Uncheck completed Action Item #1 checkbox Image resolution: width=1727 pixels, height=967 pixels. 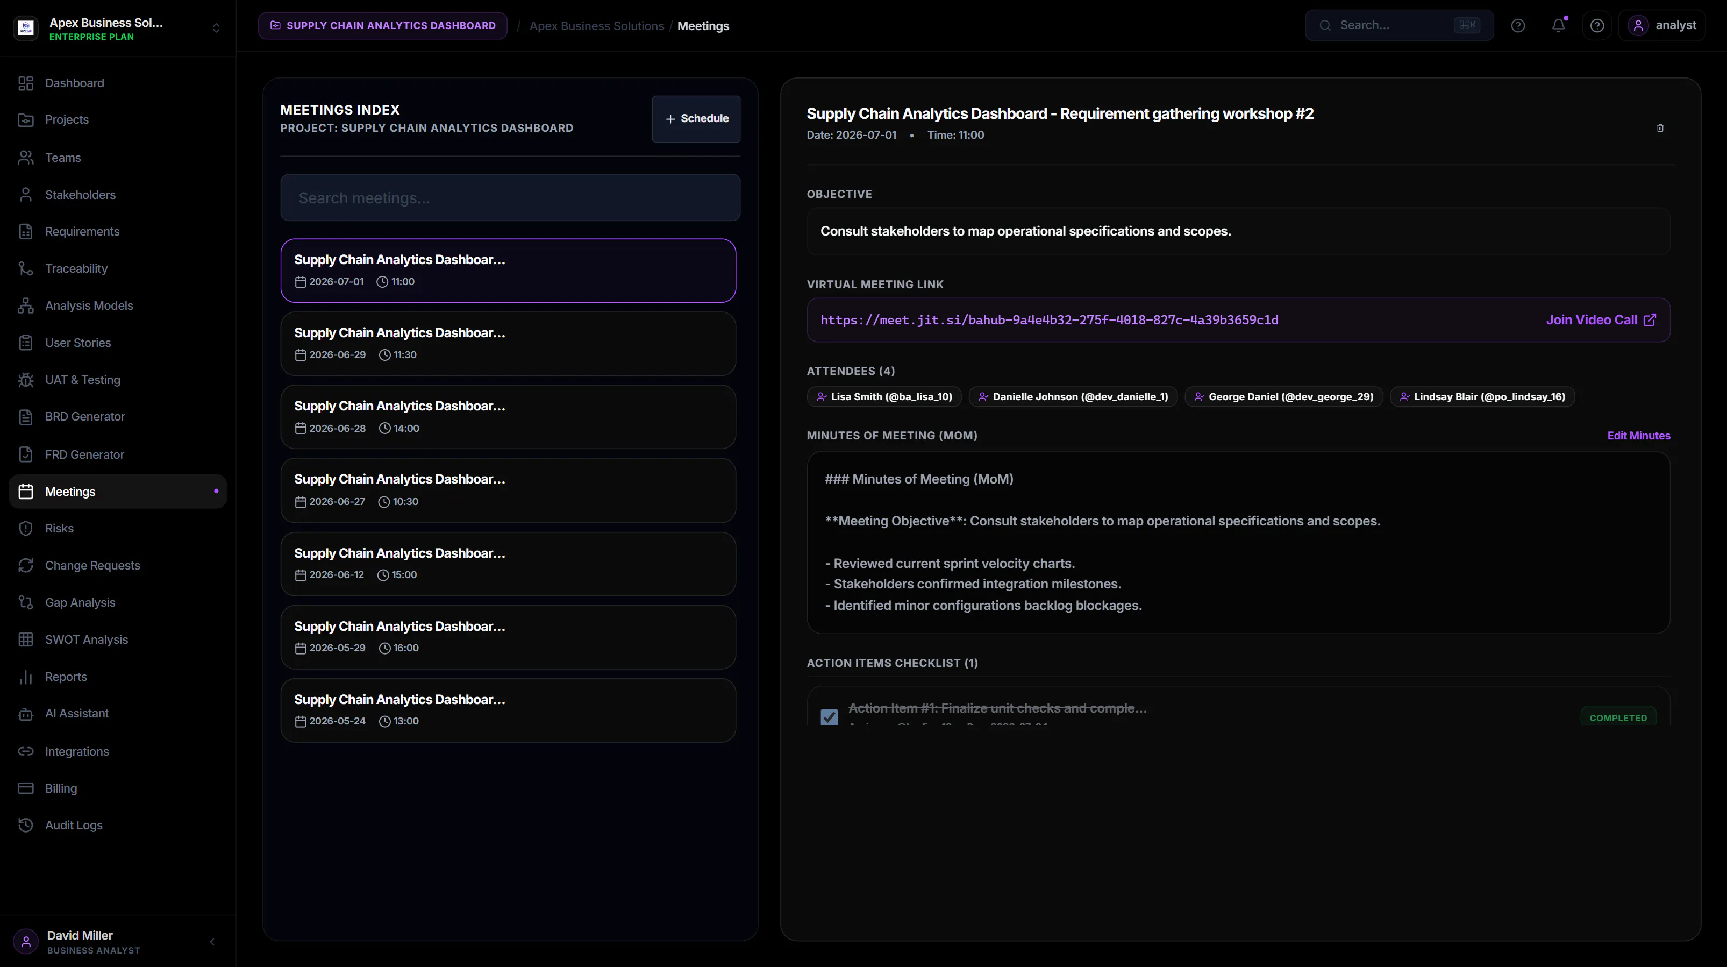[x=829, y=717]
